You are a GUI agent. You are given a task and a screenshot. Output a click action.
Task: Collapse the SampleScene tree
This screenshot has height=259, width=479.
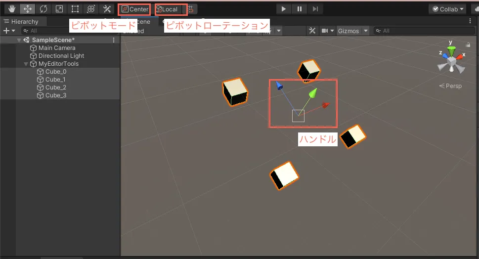19,40
